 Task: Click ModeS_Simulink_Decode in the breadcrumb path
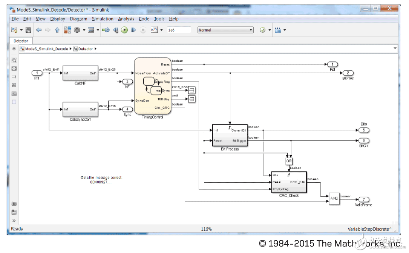46,49
